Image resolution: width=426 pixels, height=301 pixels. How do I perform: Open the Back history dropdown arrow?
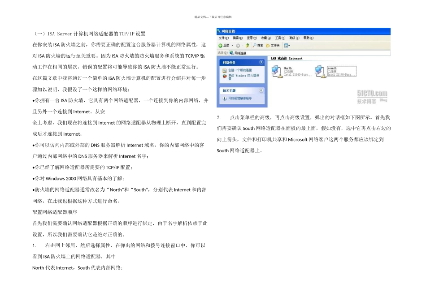[x=232, y=46]
